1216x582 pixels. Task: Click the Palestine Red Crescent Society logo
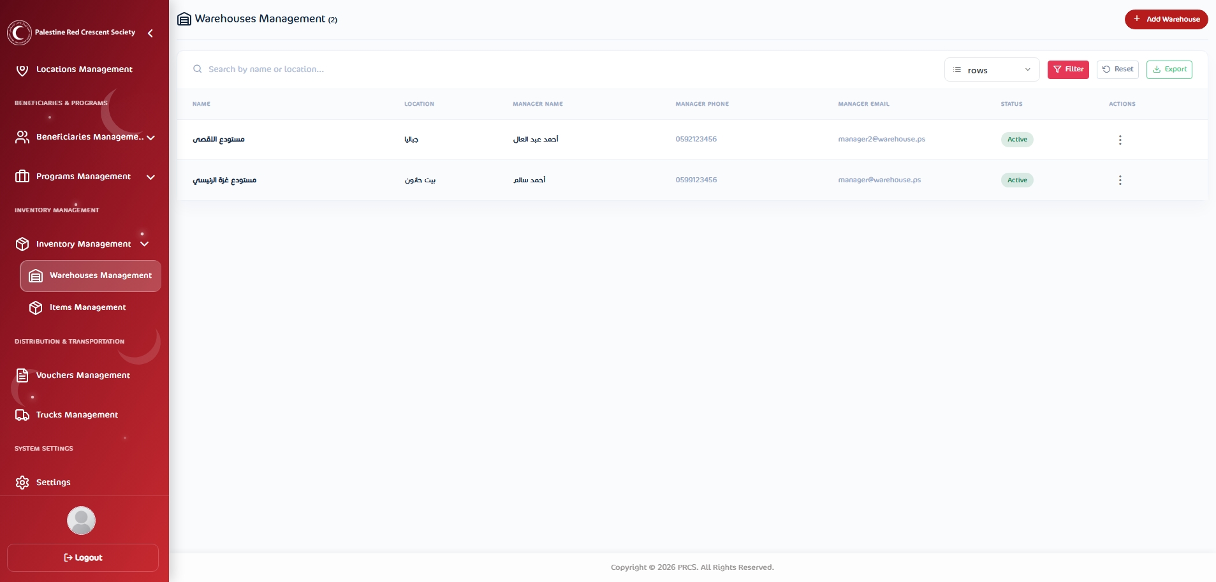tap(19, 33)
